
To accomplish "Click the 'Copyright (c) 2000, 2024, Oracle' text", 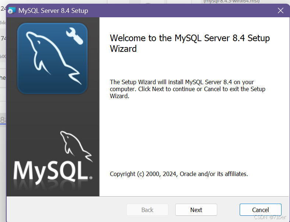I will pos(179,174).
